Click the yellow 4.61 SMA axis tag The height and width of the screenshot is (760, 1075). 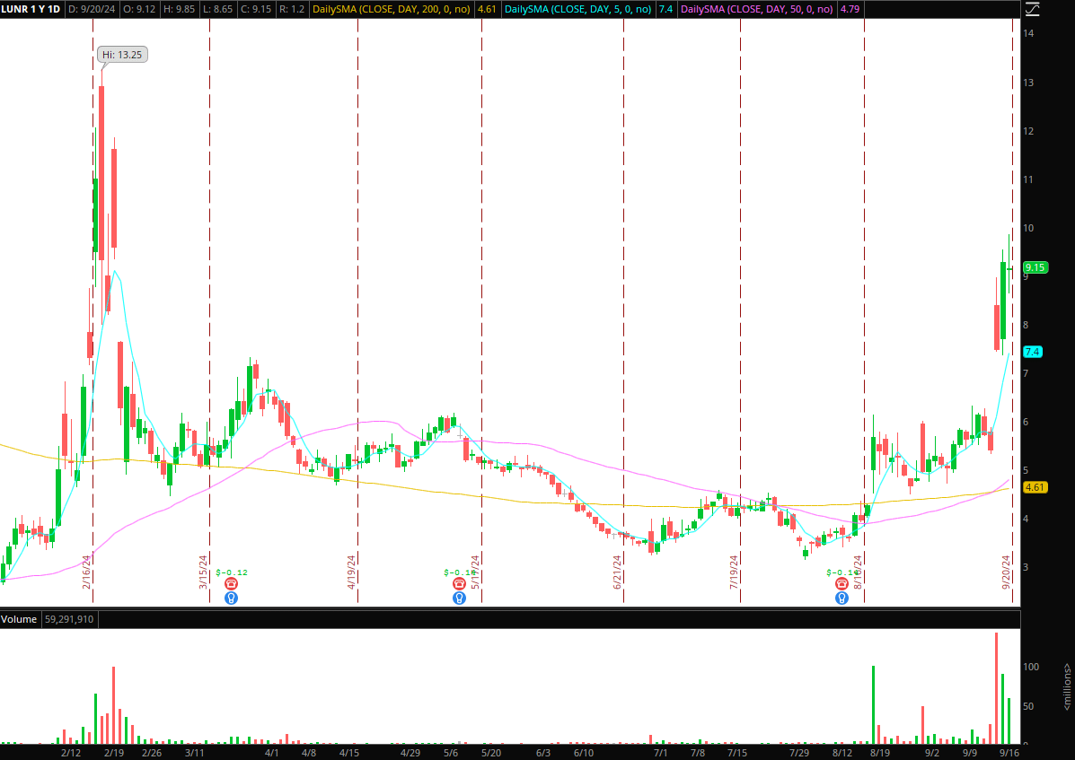[1035, 487]
